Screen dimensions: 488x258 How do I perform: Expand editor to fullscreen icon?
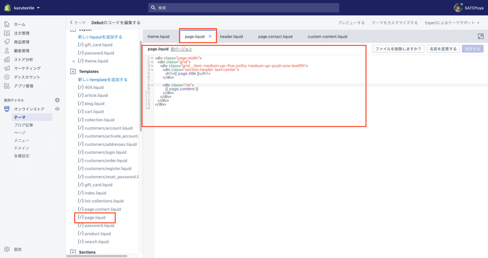[481, 37]
